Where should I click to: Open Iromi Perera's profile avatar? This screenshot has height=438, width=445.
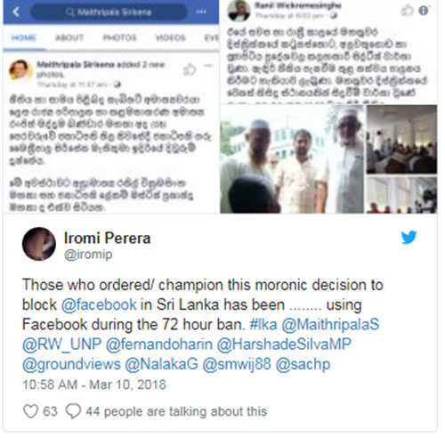(39, 244)
